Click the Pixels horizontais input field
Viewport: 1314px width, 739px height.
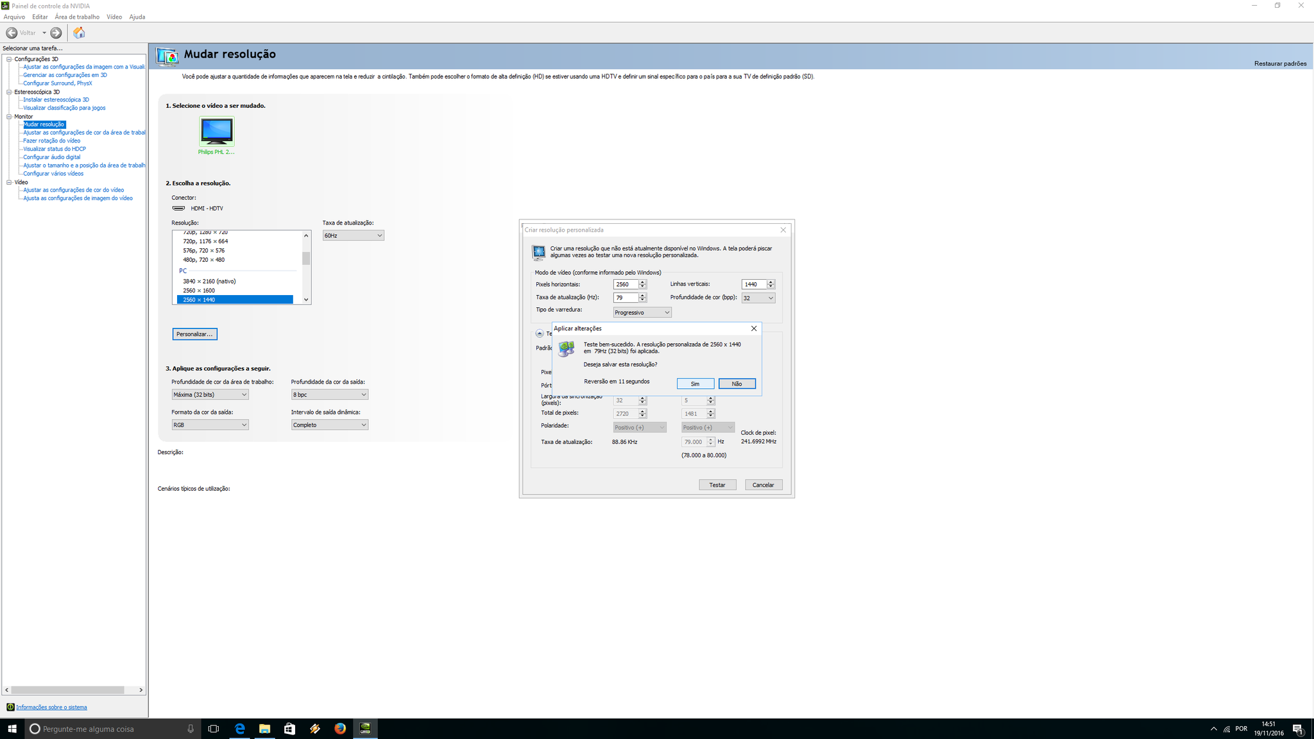pyautogui.click(x=626, y=284)
